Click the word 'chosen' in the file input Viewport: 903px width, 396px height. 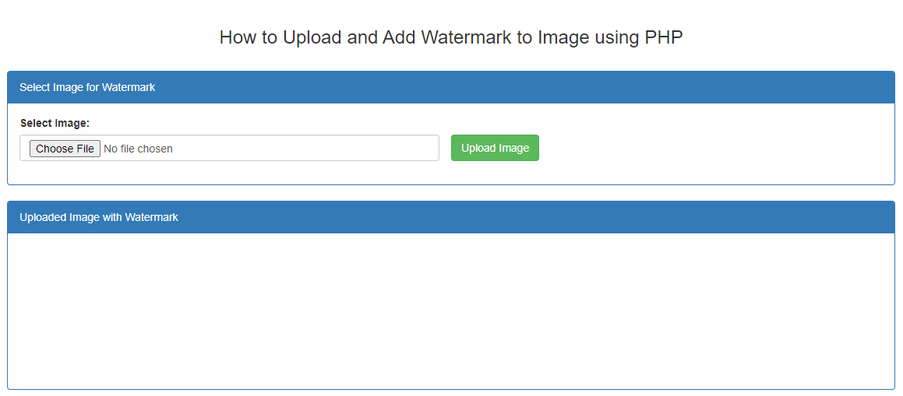(155, 149)
